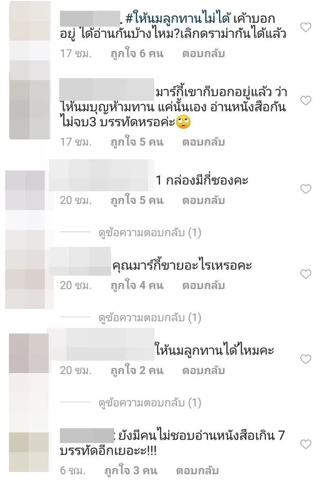This screenshot has width=330, height=488.
Task: Heart the comment 'คุณมาร์กี้ขายอะไรเหรอคะ'
Action: click(305, 274)
